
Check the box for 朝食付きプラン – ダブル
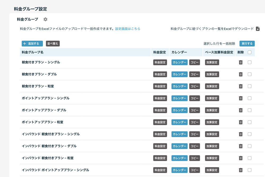pos(249,74)
